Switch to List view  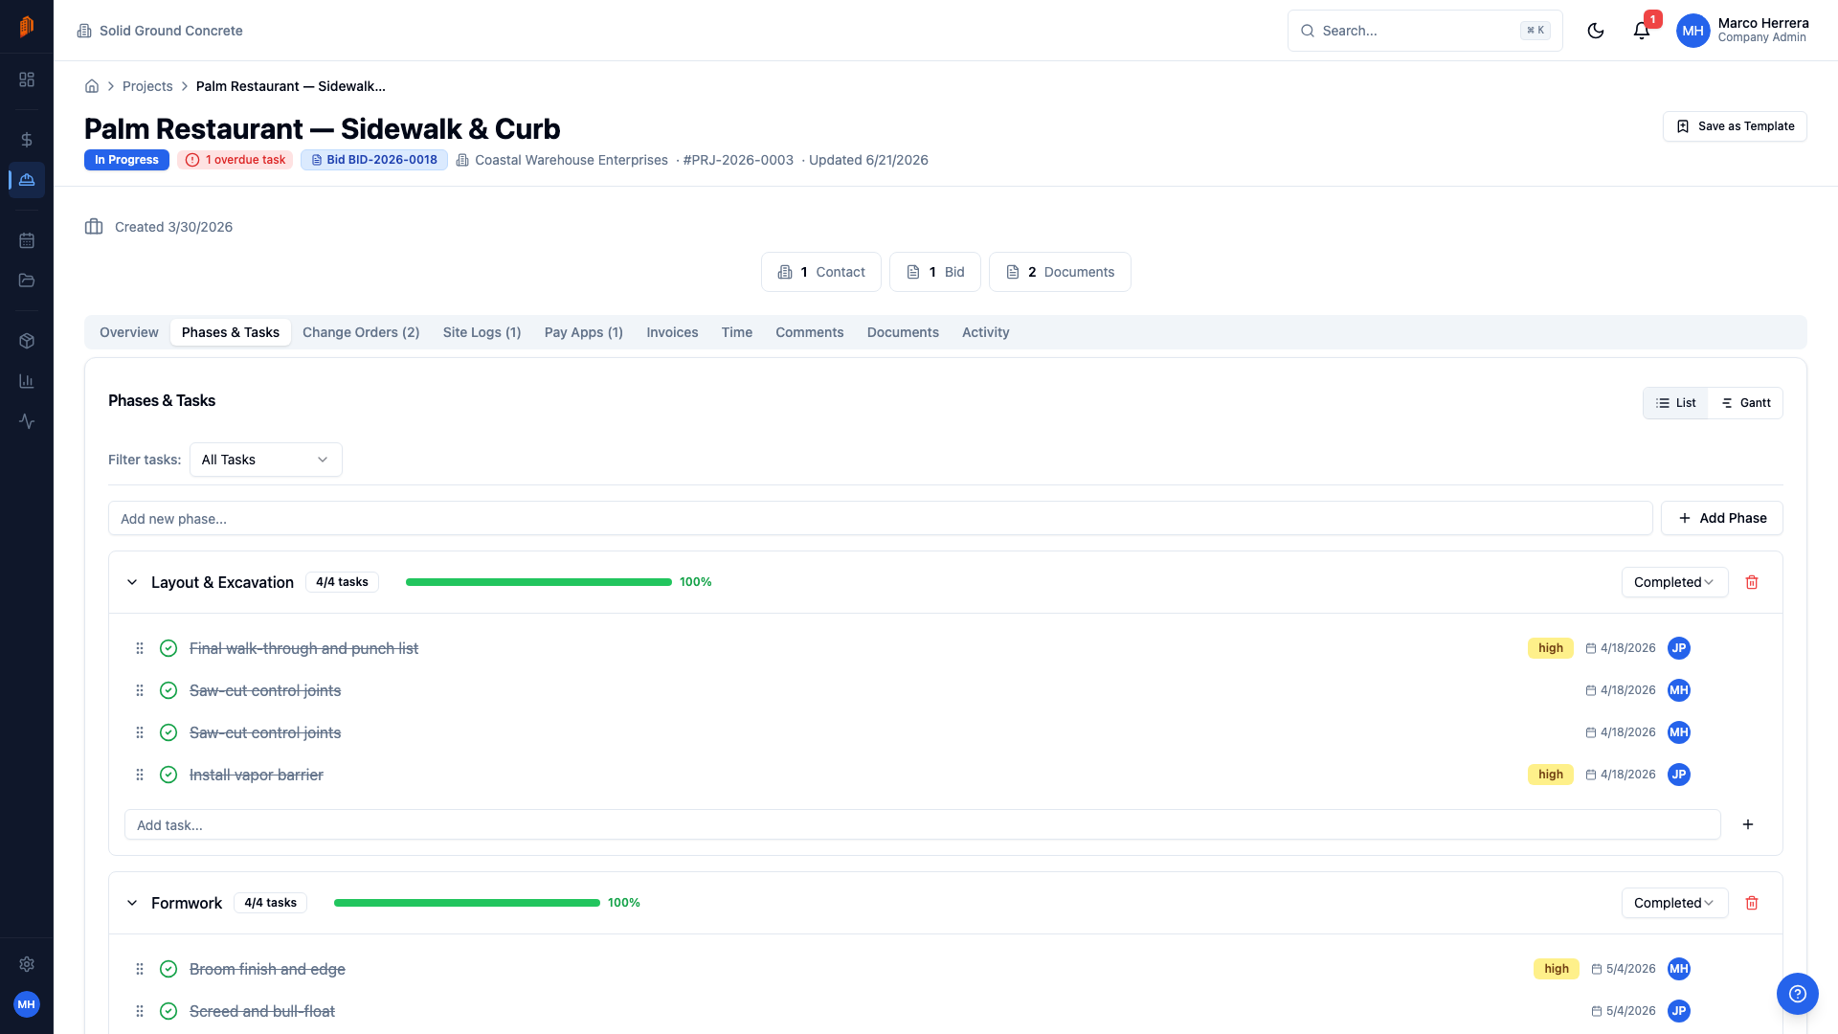coord(1676,403)
